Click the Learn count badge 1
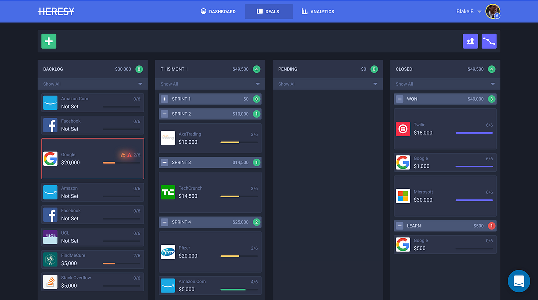538x300 pixels. (x=491, y=226)
